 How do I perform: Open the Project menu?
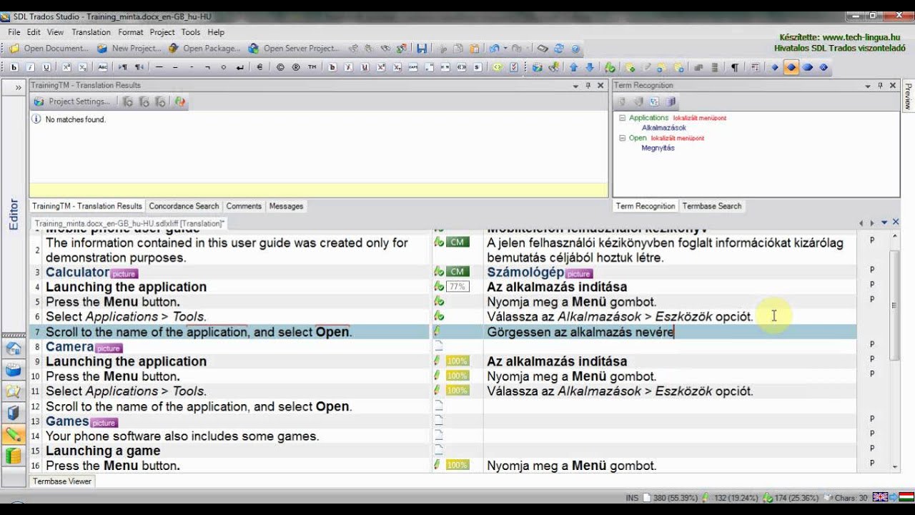[x=162, y=32]
